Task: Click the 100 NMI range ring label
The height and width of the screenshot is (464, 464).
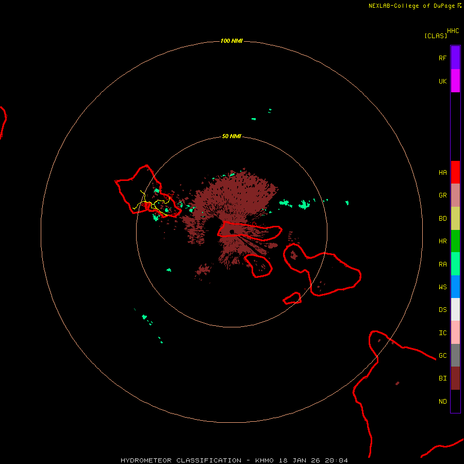Action: click(231, 41)
